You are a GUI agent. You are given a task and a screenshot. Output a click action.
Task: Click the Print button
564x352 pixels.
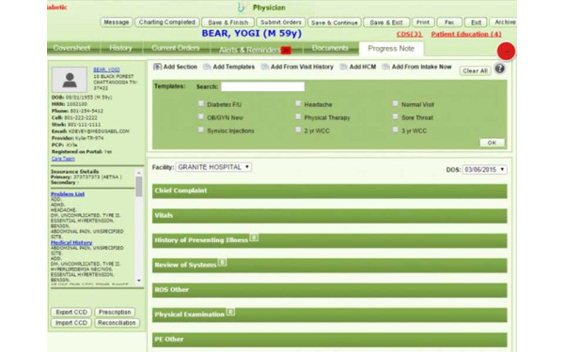[423, 23]
